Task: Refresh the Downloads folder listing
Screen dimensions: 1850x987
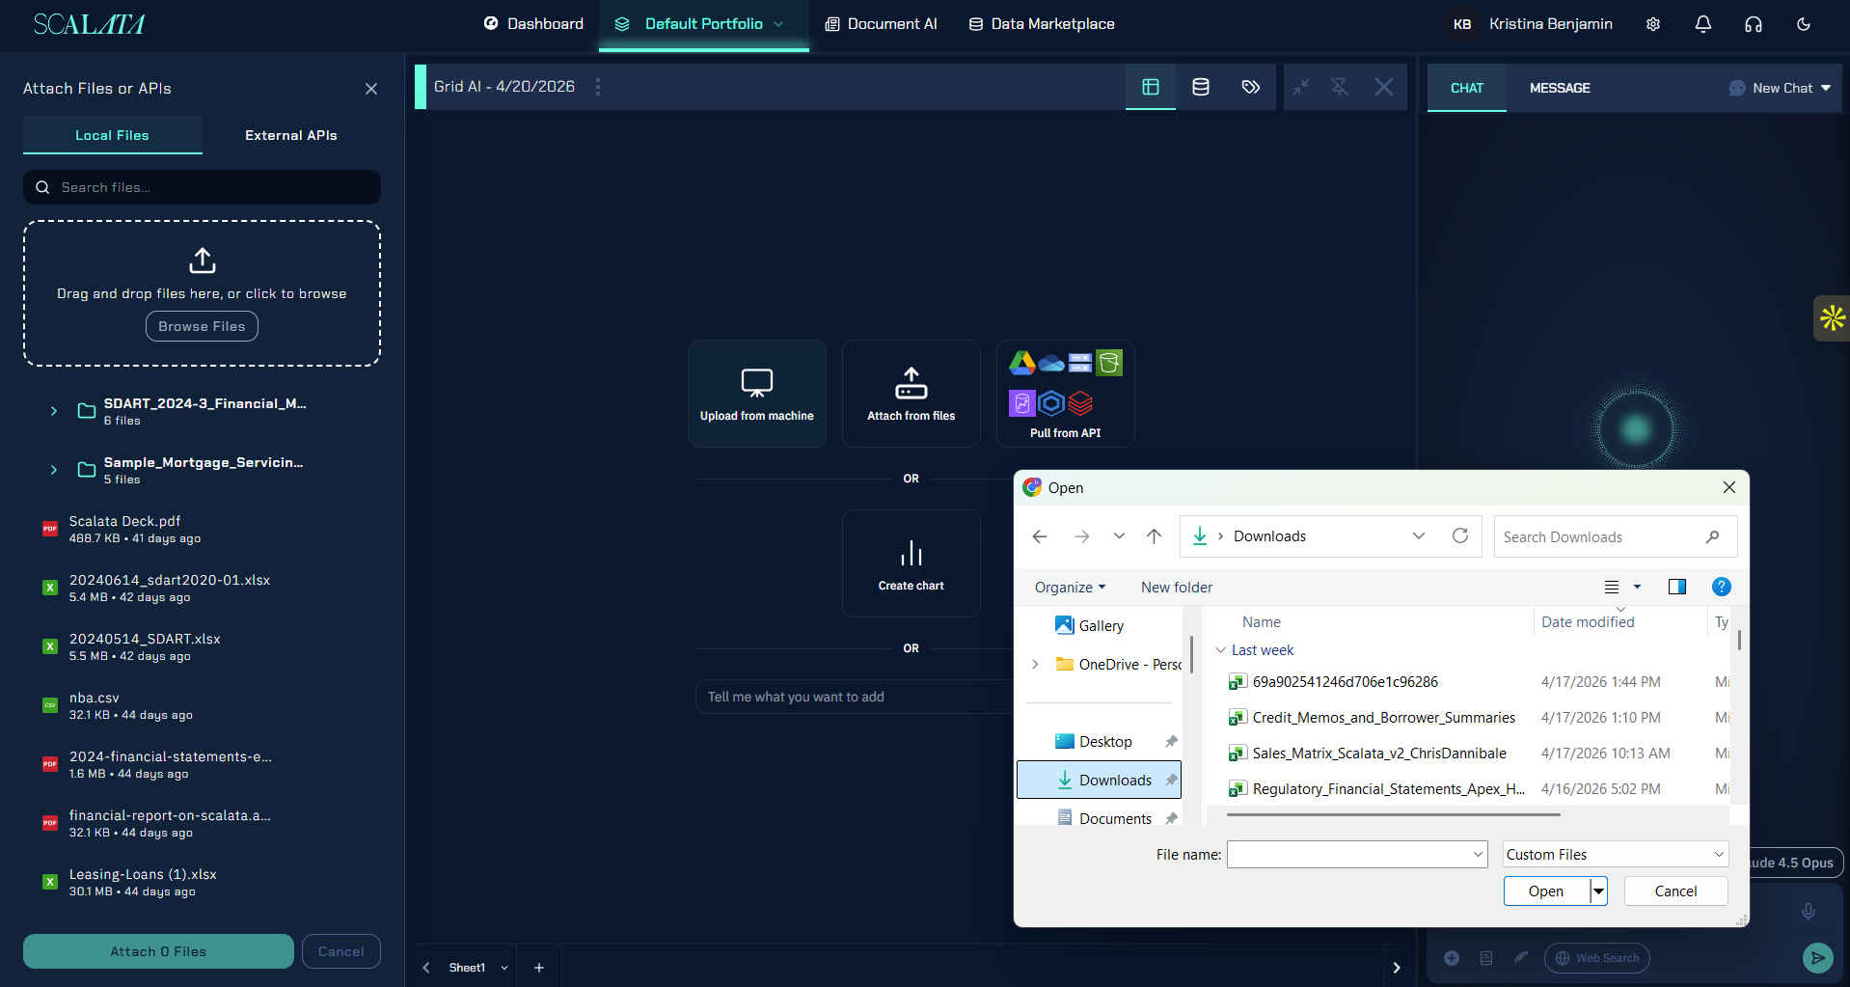Action: tap(1460, 535)
